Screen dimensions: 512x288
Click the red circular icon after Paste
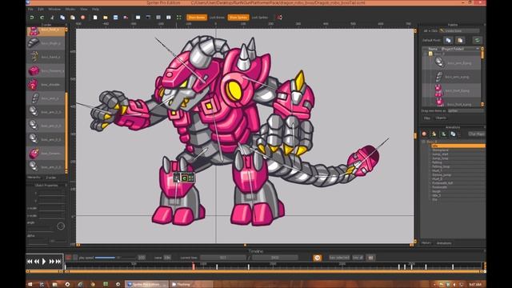pyautogui.click(x=82, y=18)
